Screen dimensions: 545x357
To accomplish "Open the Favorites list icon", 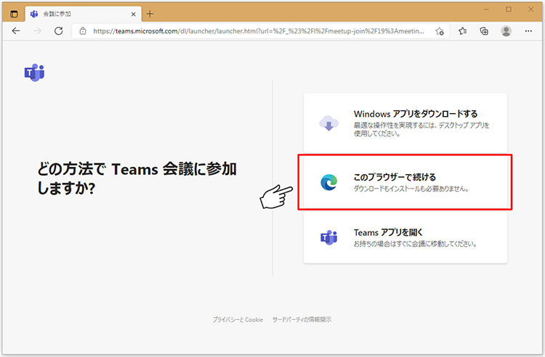I will pyautogui.click(x=462, y=31).
